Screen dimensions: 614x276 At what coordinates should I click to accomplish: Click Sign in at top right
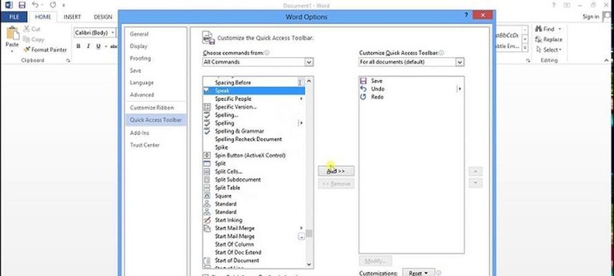tap(590, 17)
